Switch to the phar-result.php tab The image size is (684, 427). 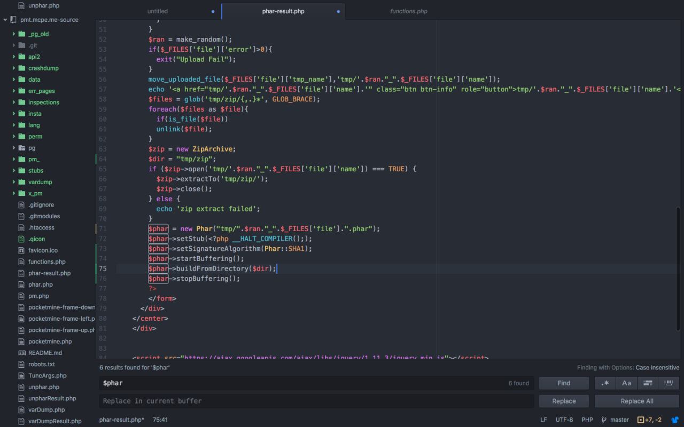coord(283,11)
